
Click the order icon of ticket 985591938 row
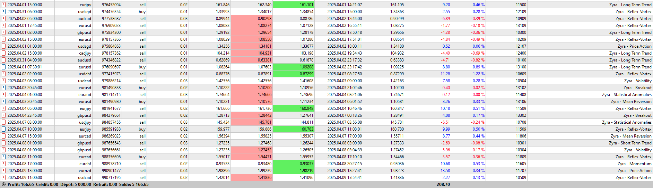coord(4,129)
